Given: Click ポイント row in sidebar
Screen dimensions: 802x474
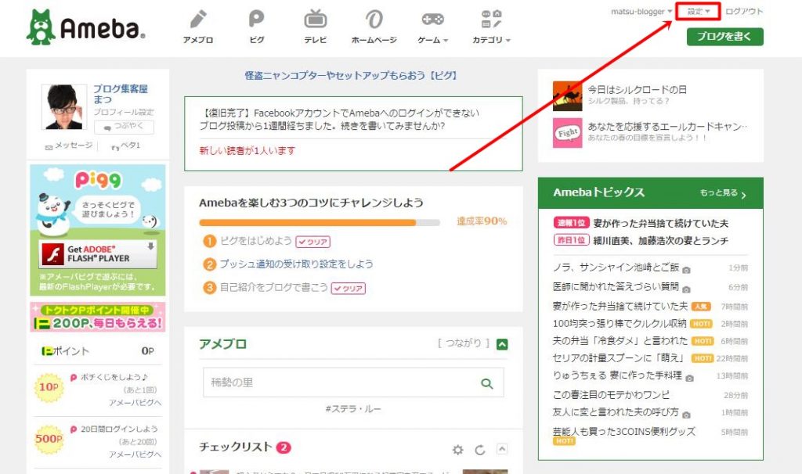Looking at the screenshot, I should click(x=98, y=351).
